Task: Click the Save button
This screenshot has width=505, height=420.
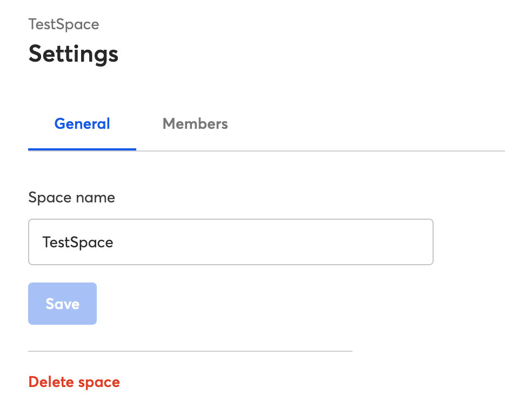Action: (63, 304)
